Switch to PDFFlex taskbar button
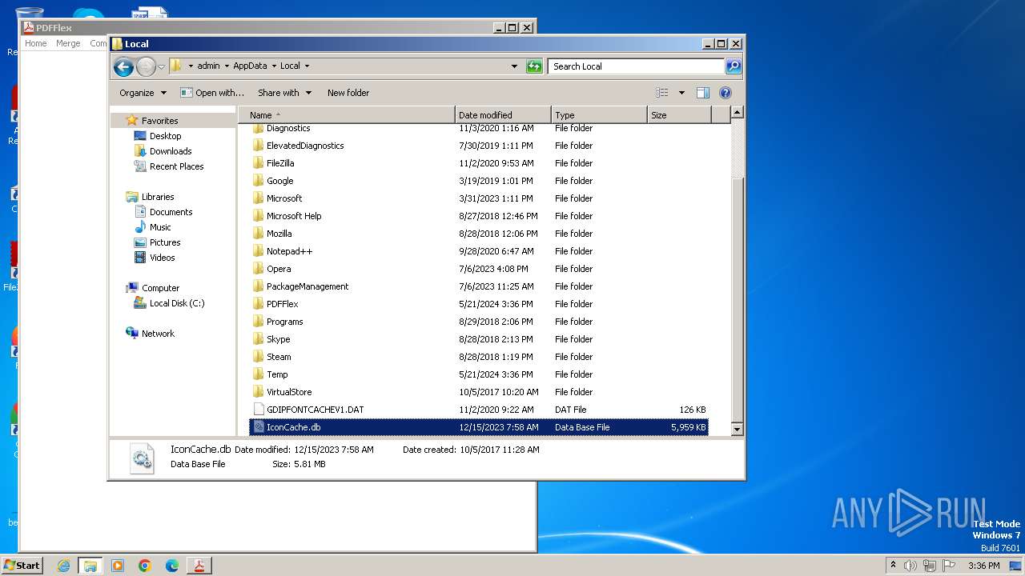The height and width of the screenshot is (576, 1025). click(199, 566)
